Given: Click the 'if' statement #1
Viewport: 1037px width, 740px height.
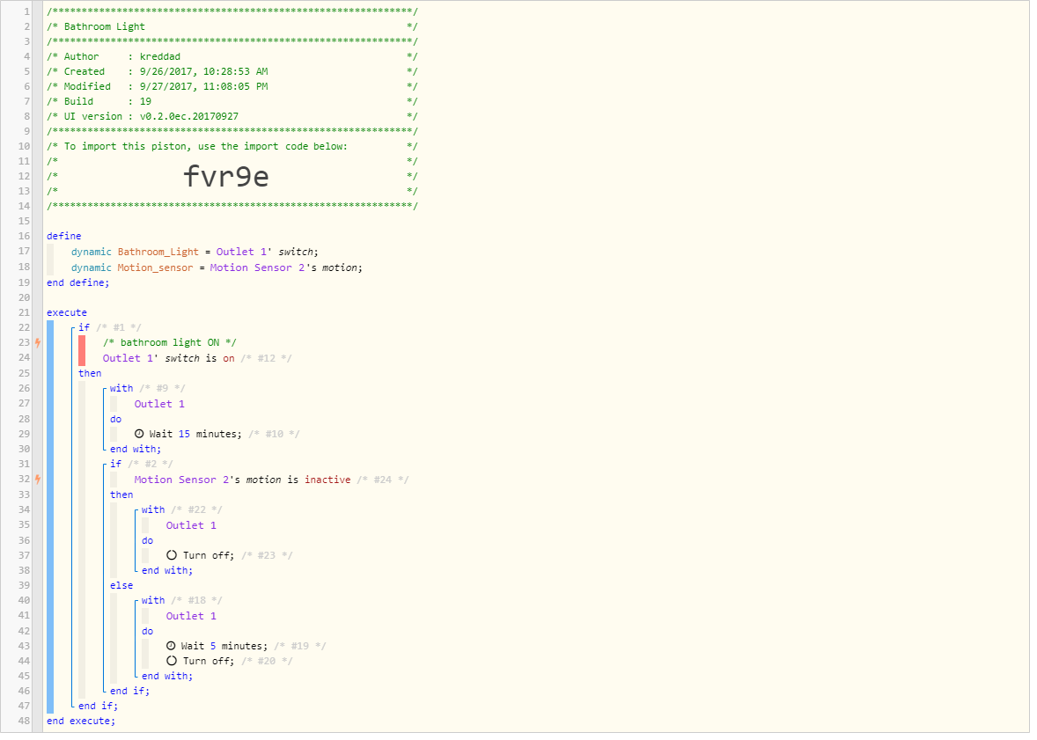Looking at the screenshot, I should tap(84, 327).
